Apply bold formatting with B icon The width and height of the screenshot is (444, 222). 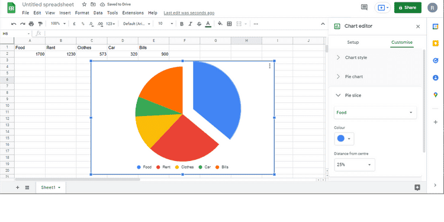pos(182,24)
